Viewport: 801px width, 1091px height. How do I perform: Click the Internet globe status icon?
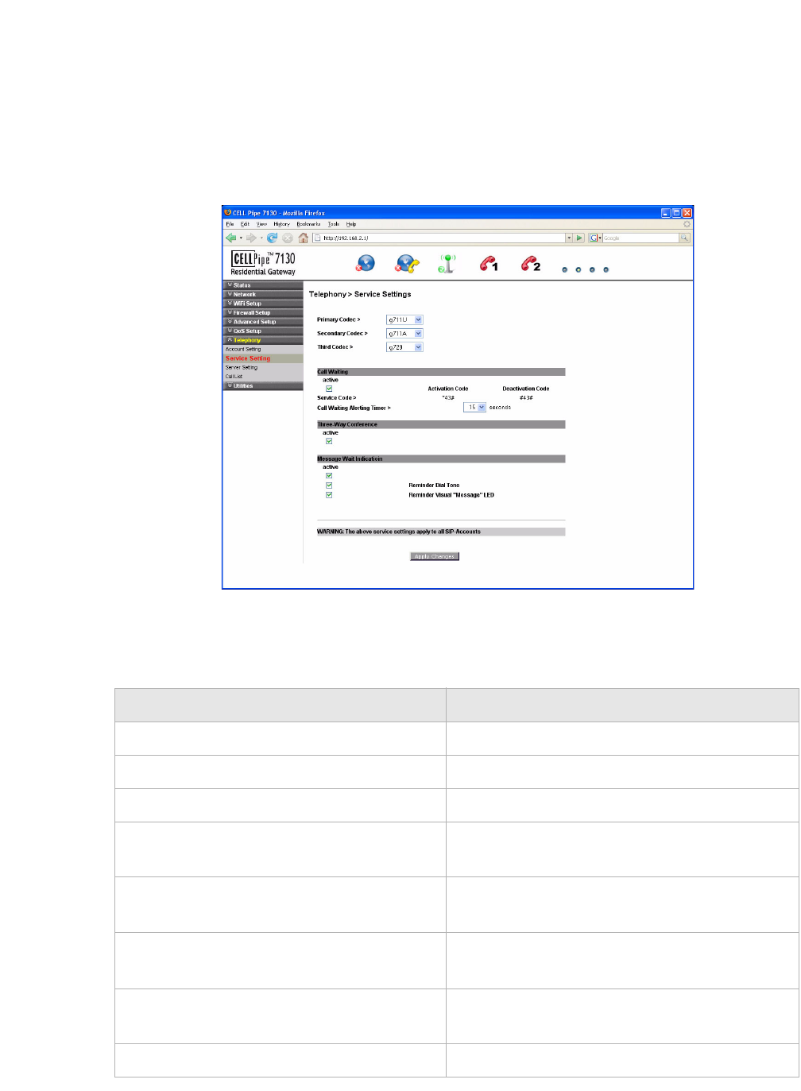pos(366,264)
